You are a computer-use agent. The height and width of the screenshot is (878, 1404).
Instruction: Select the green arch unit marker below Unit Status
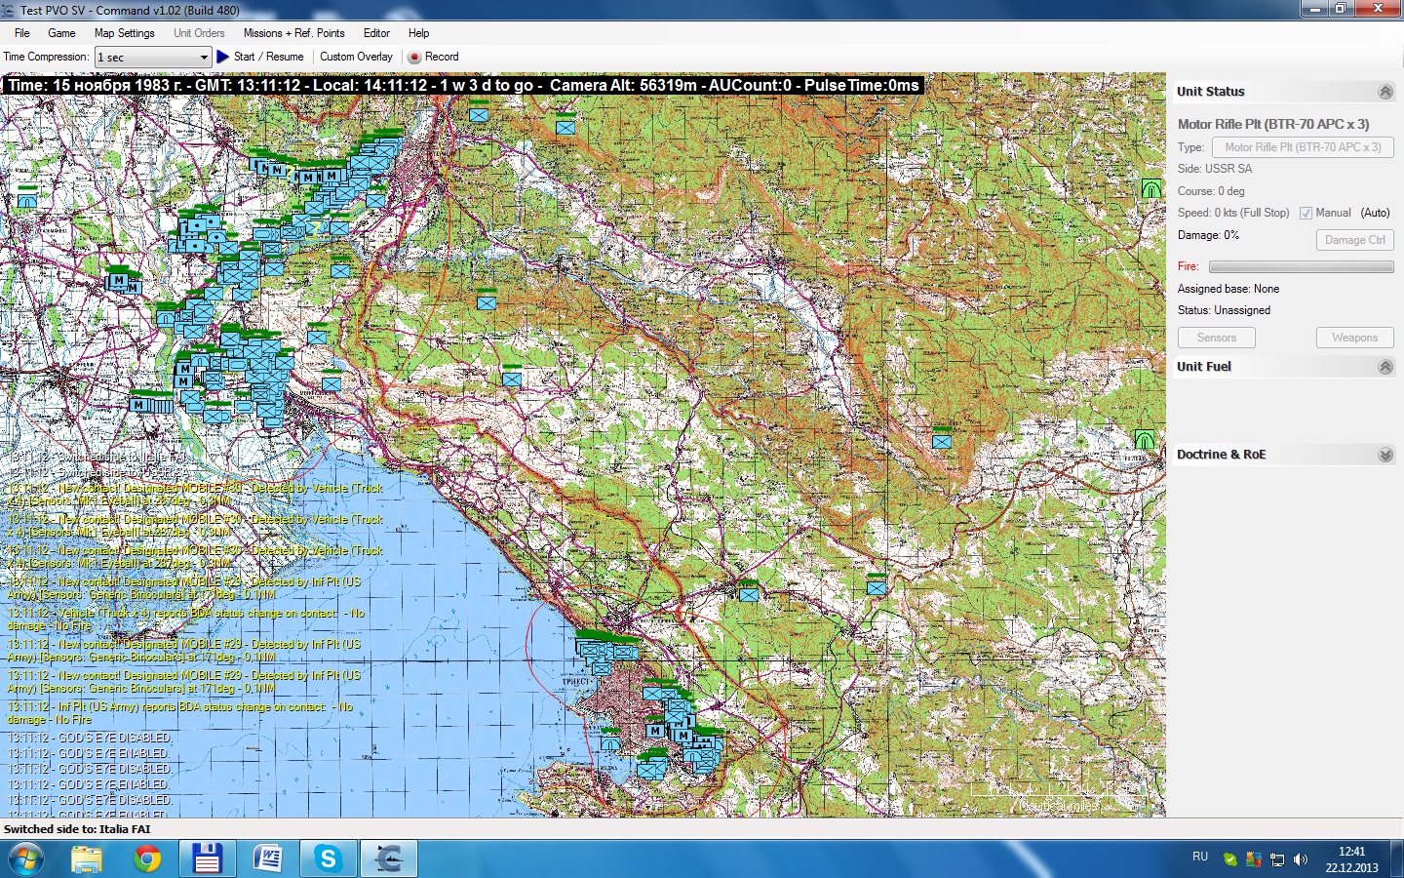click(x=1151, y=188)
